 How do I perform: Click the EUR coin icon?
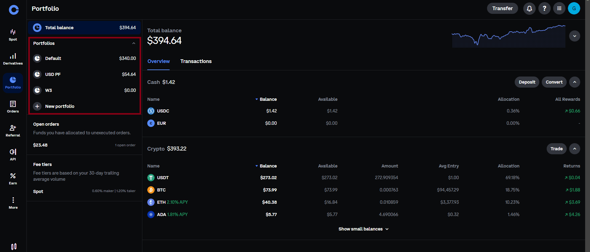tap(151, 123)
